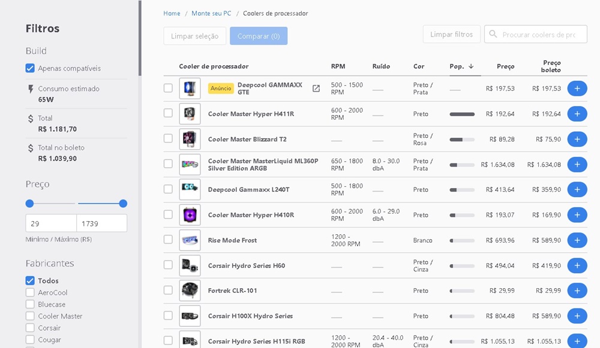Click Limpar filtros button

(x=452, y=34)
